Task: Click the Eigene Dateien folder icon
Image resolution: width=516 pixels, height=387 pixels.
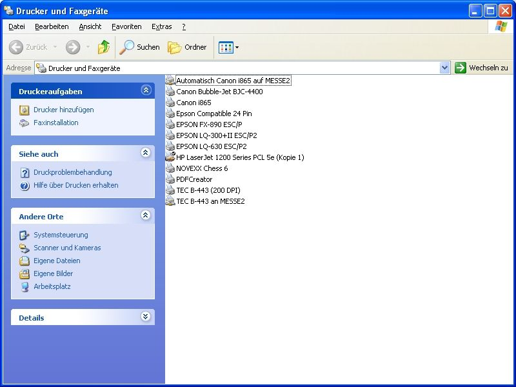Action: click(25, 261)
